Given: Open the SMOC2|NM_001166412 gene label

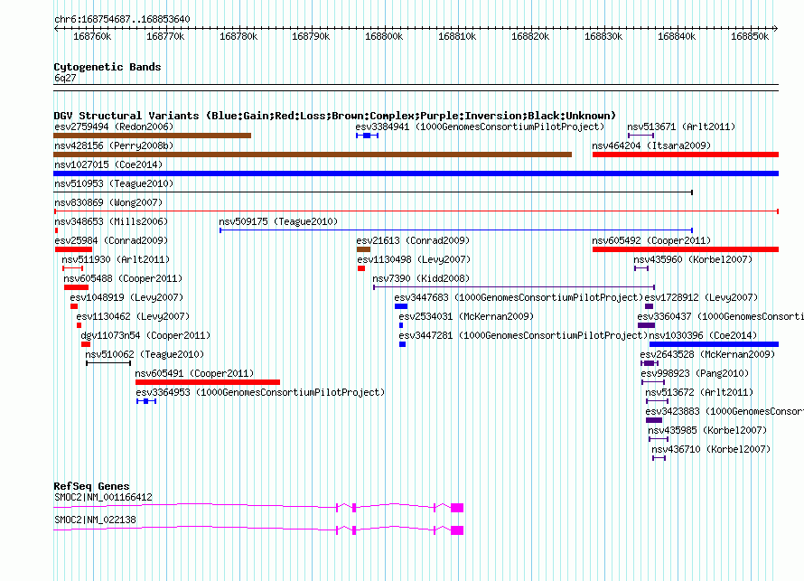Looking at the screenshot, I should 103,497.
